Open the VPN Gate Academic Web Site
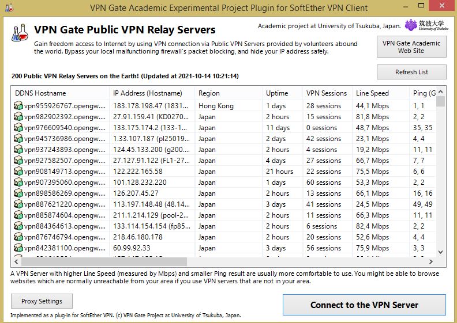457x323 pixels. coord(411,47)
